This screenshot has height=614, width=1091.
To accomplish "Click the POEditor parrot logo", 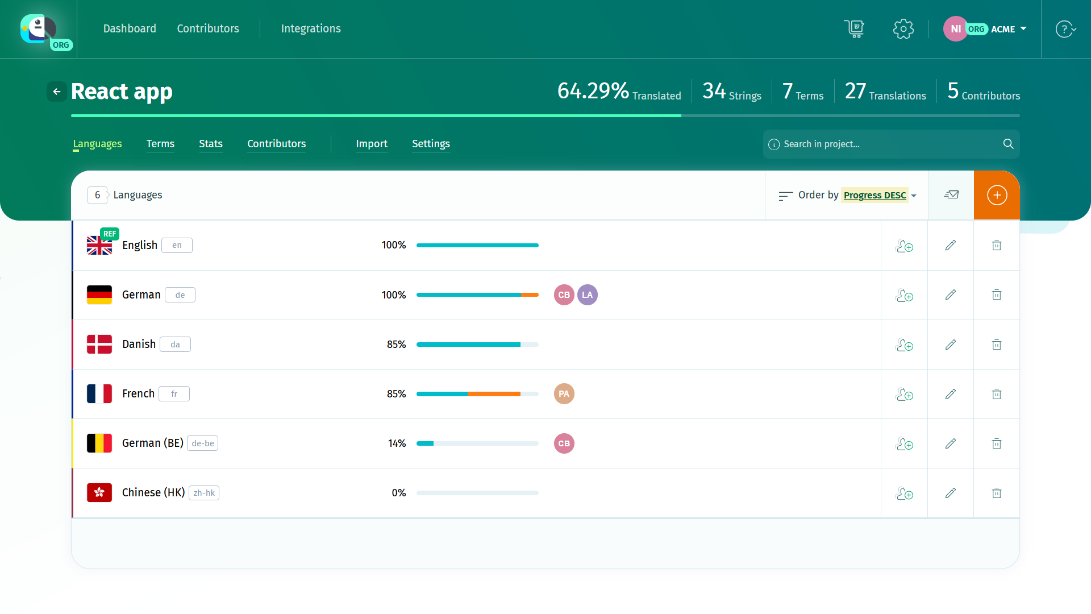I will click(x=39, y=28).
